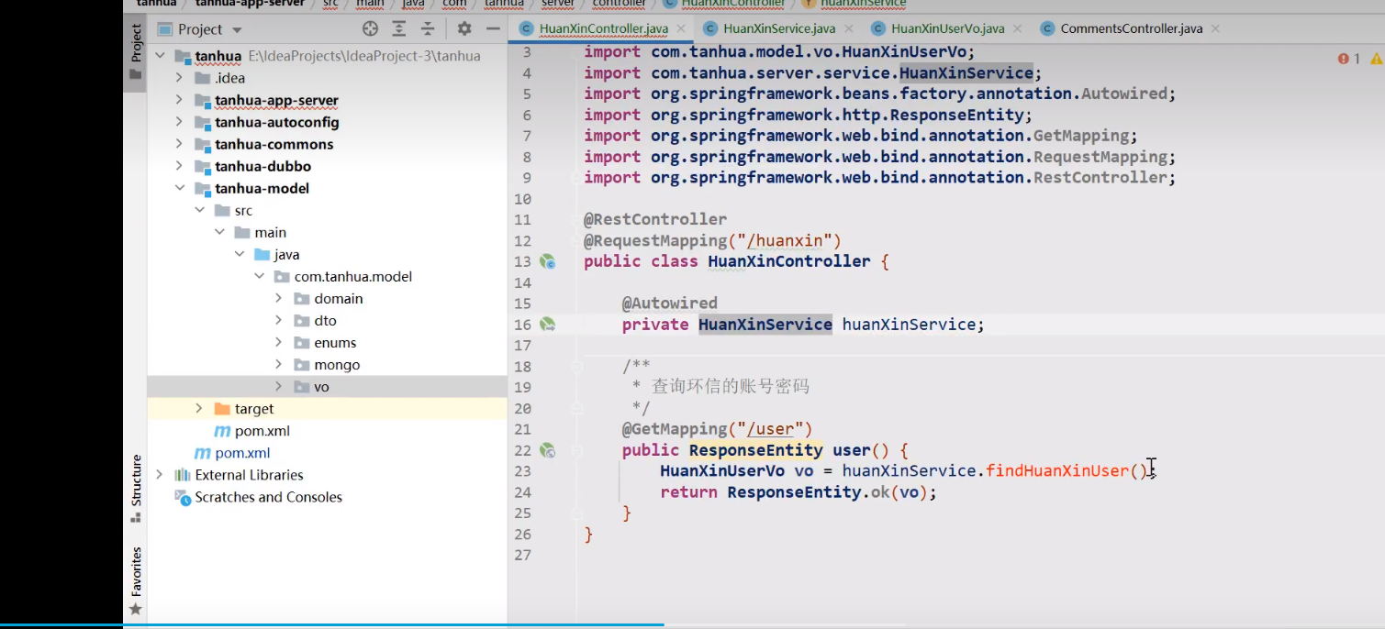Open the Project tool window side tab
The image size is (1385, 629).
click(x=136, y=53)
